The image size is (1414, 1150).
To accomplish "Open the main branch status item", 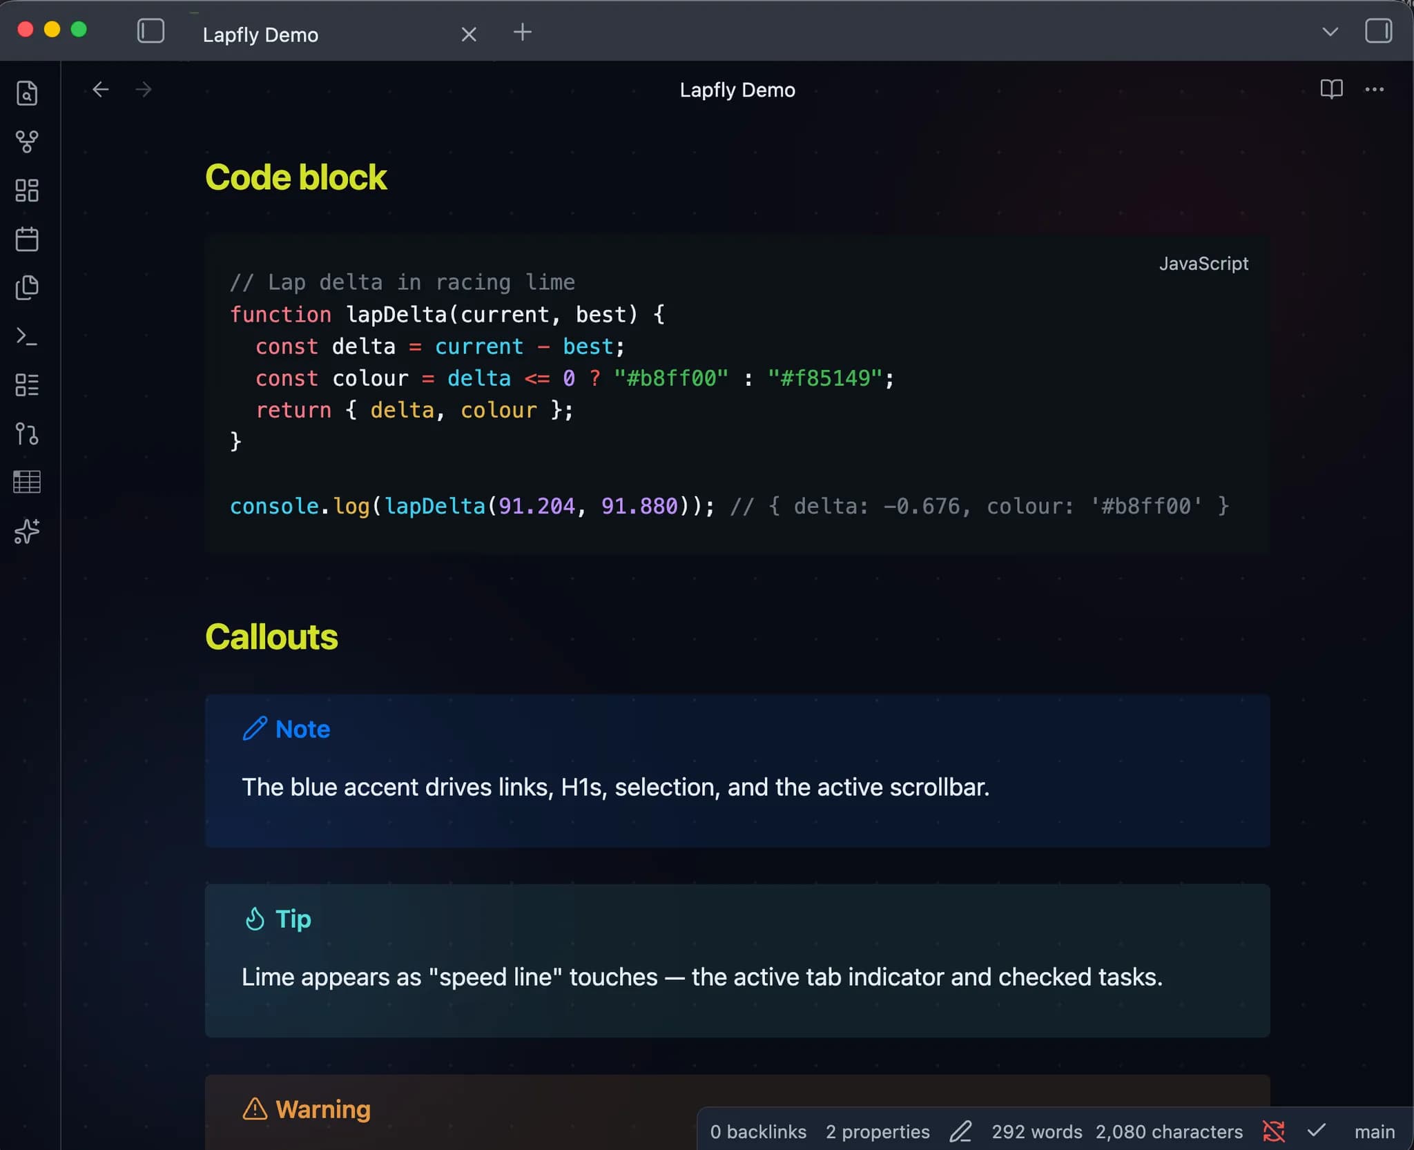I will (x=1374, y=1132).
